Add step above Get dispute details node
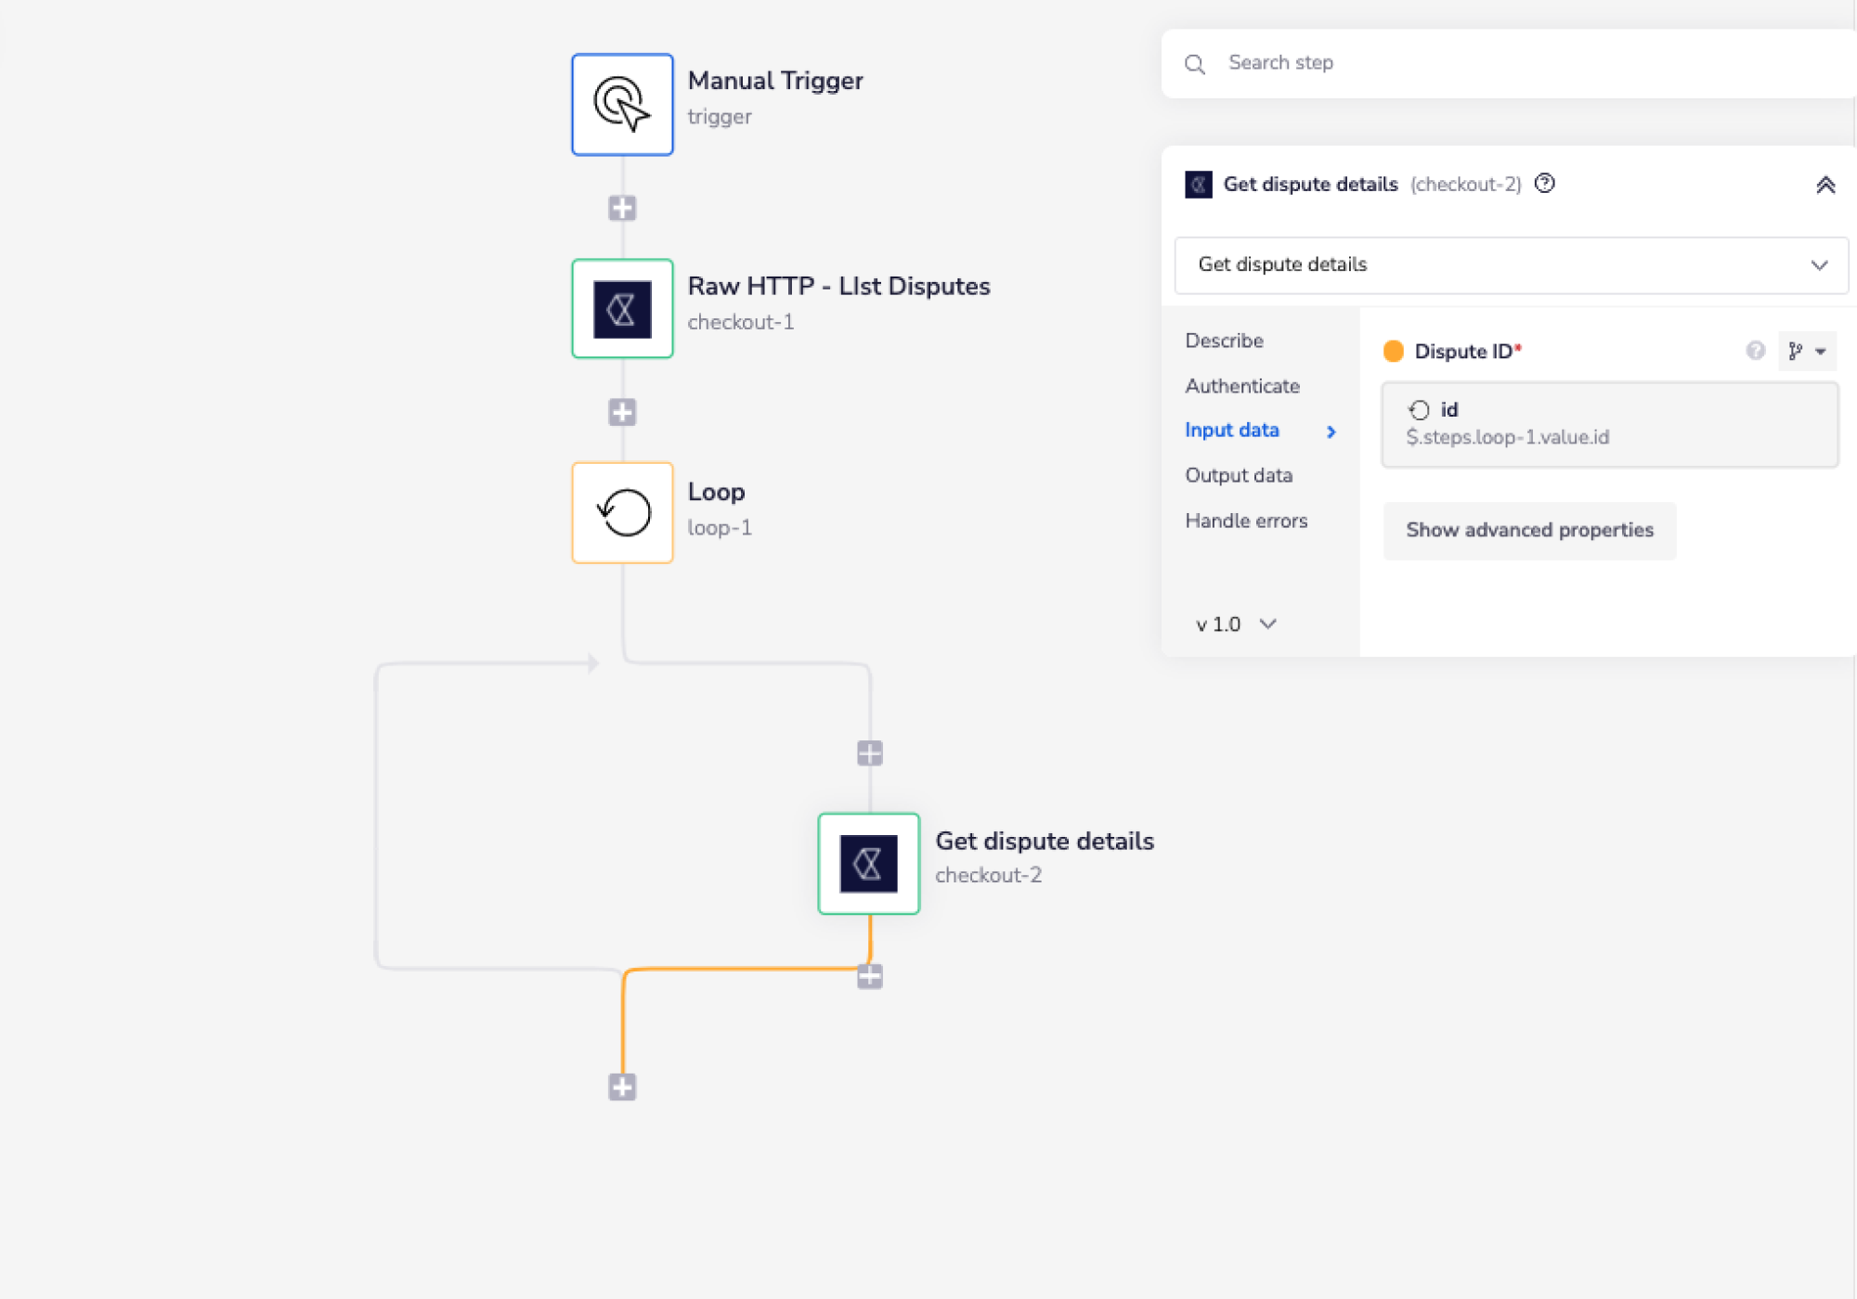1857x1299 pixels. click(x=869, y=752)
